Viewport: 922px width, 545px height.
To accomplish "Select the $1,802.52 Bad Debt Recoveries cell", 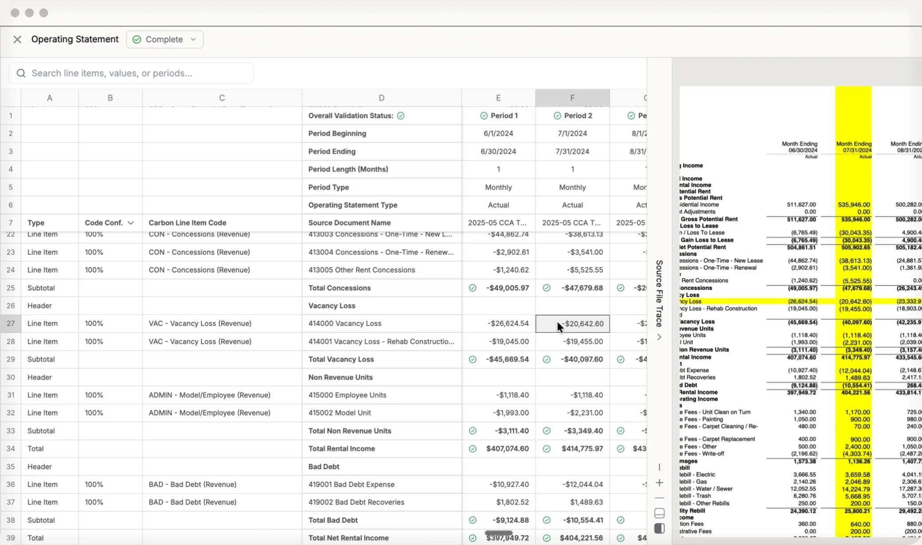I will tap(498, 502).
